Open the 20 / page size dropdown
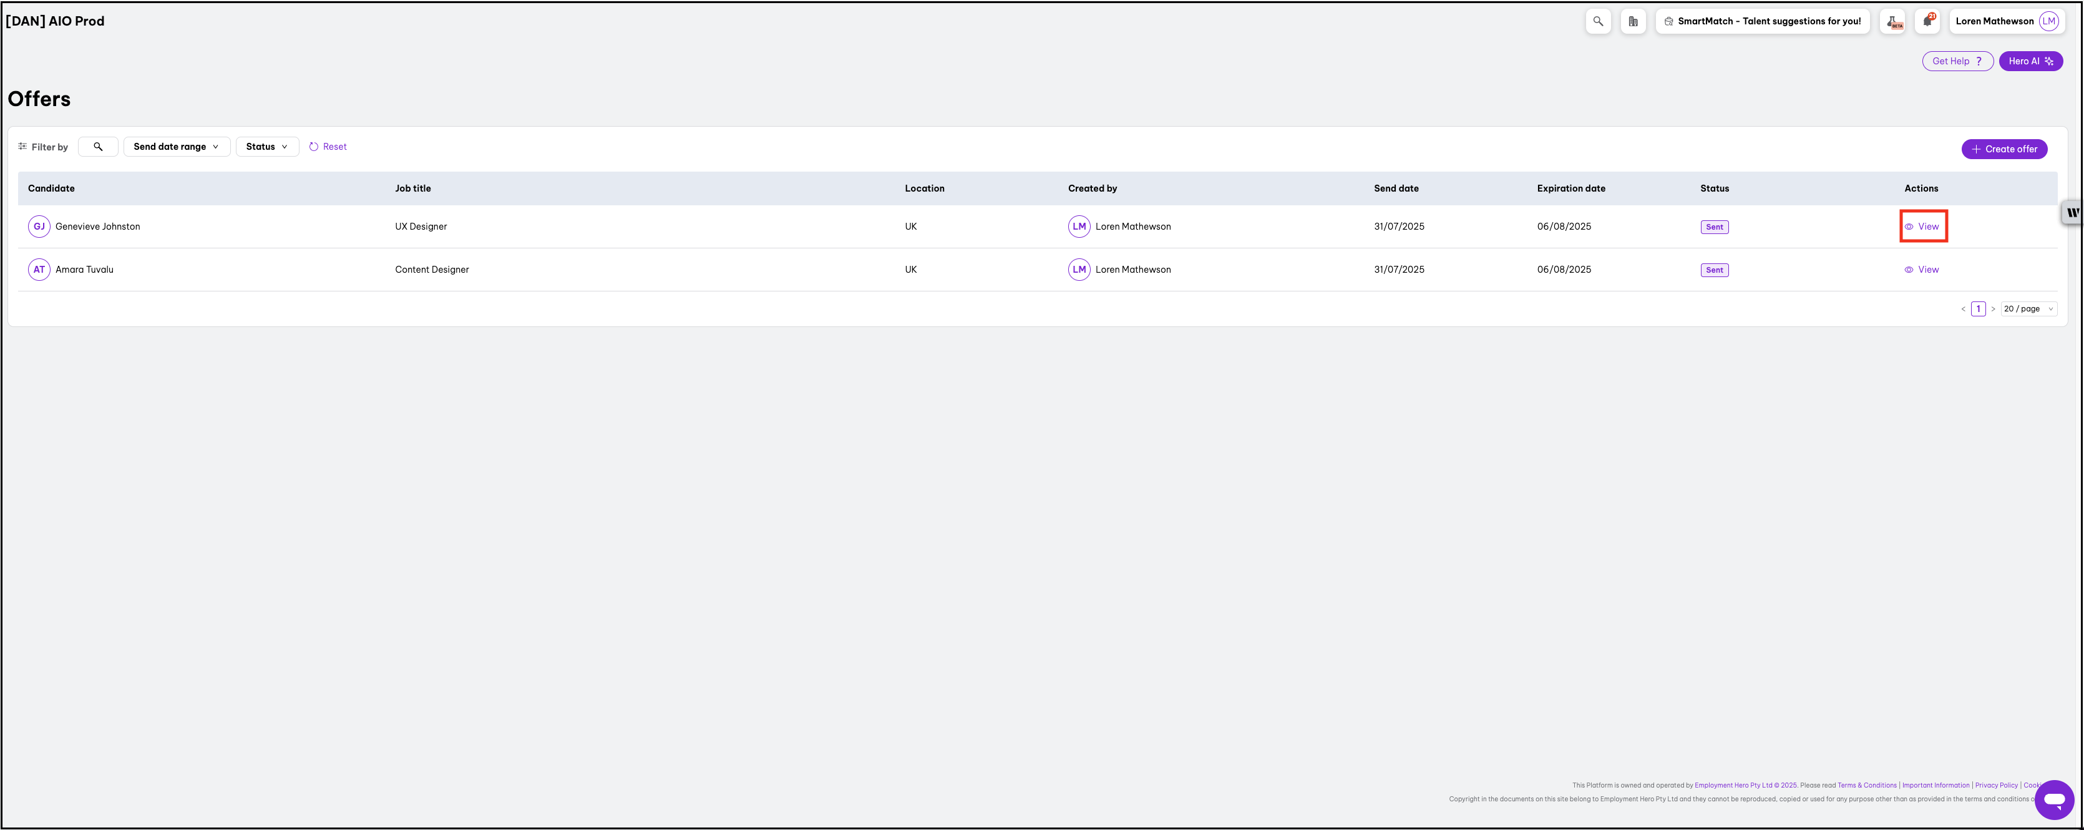Image resolution: width=2084 pixels, height=830 pixels. [2028, 309]
